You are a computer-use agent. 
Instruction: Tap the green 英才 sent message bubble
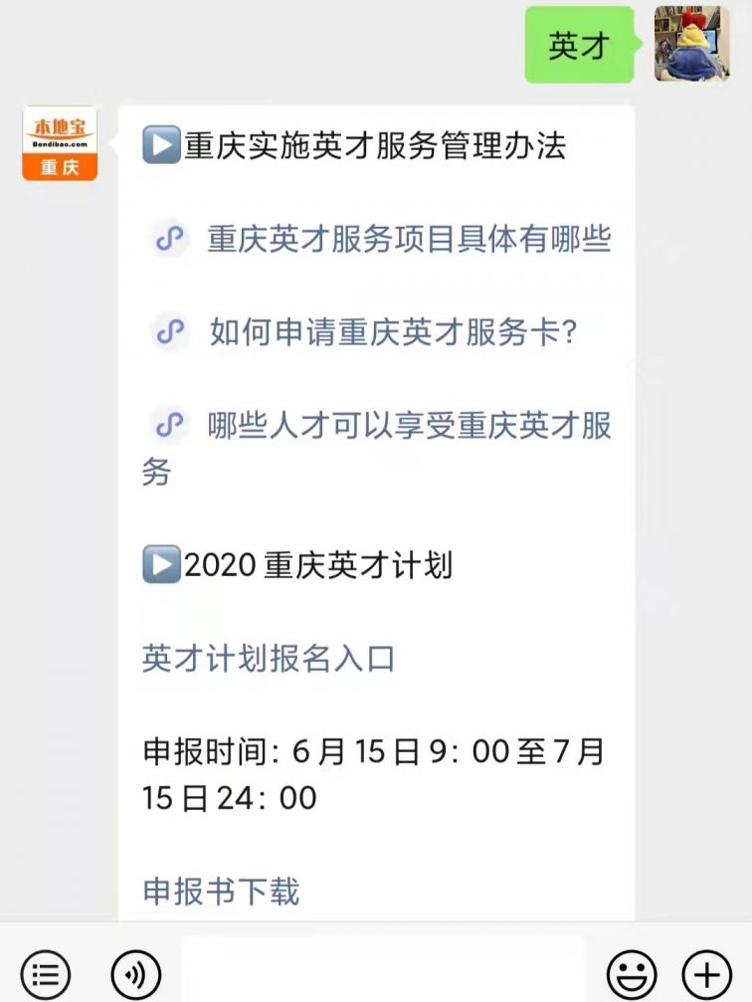[x=580, y=45]
